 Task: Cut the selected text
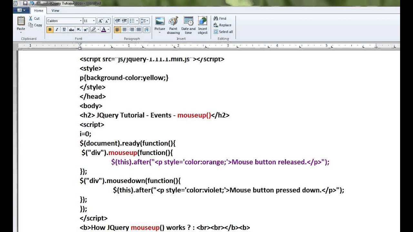pos(34,18)
